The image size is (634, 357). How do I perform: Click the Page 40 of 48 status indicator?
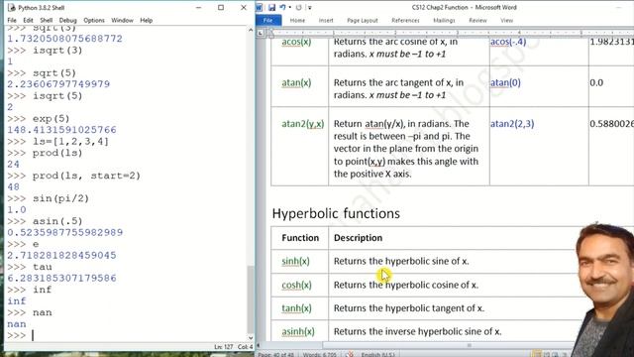(x=275, y=355)
